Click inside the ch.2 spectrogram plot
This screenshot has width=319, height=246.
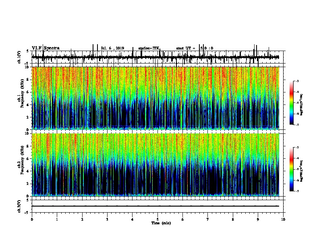155,165
